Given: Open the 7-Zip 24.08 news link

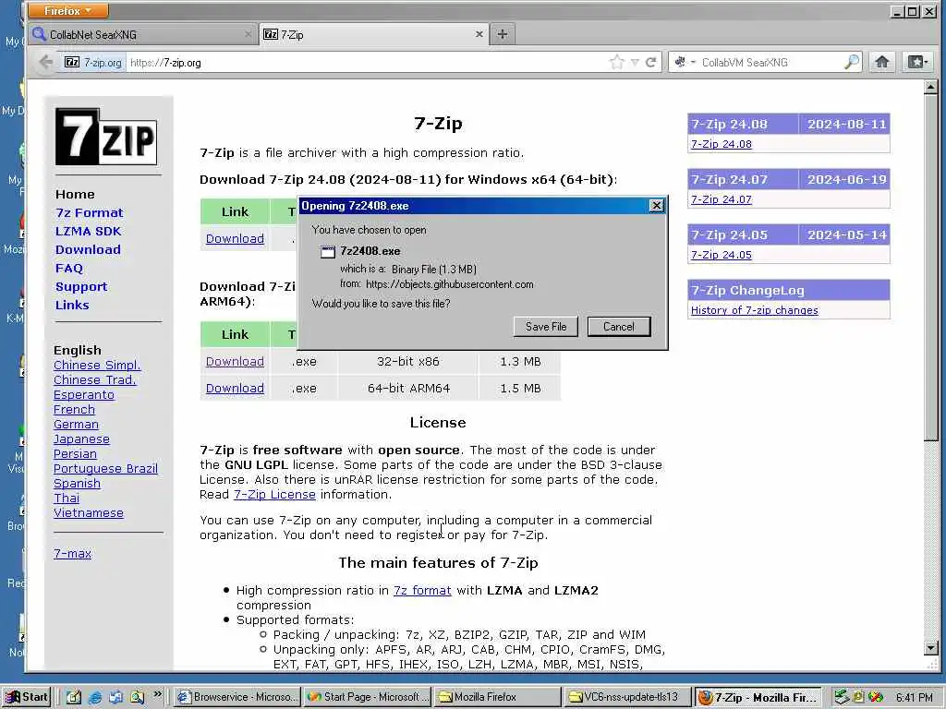Looking at the screenshot, I should click(722, 144).
